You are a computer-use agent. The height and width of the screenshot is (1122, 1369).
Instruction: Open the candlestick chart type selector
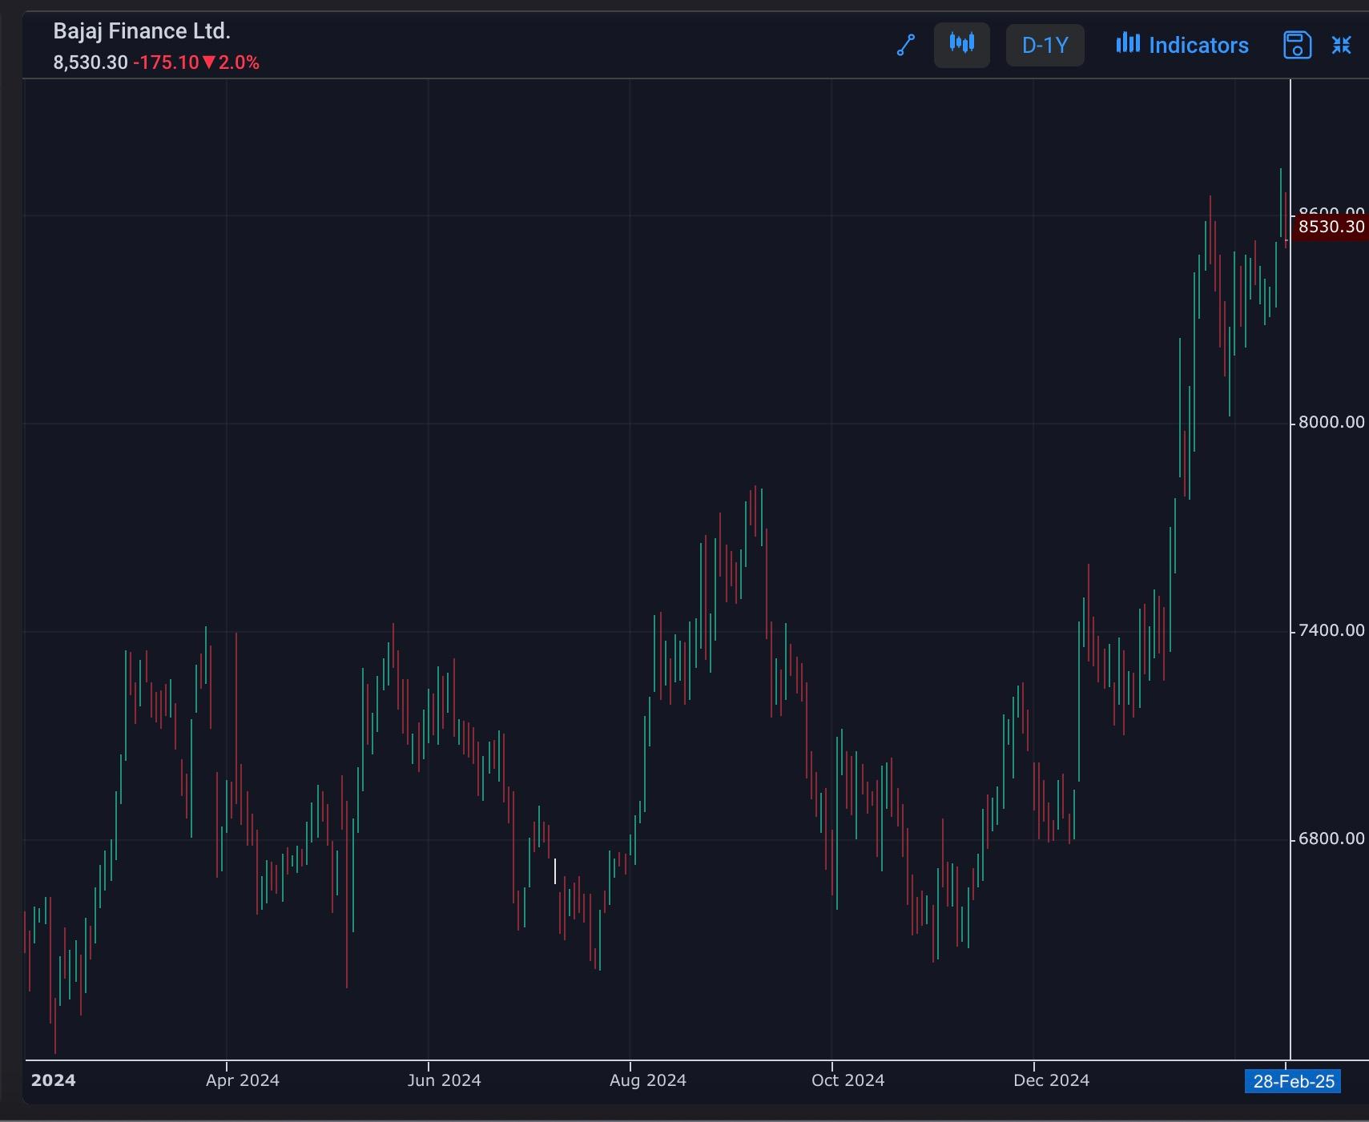962,45
